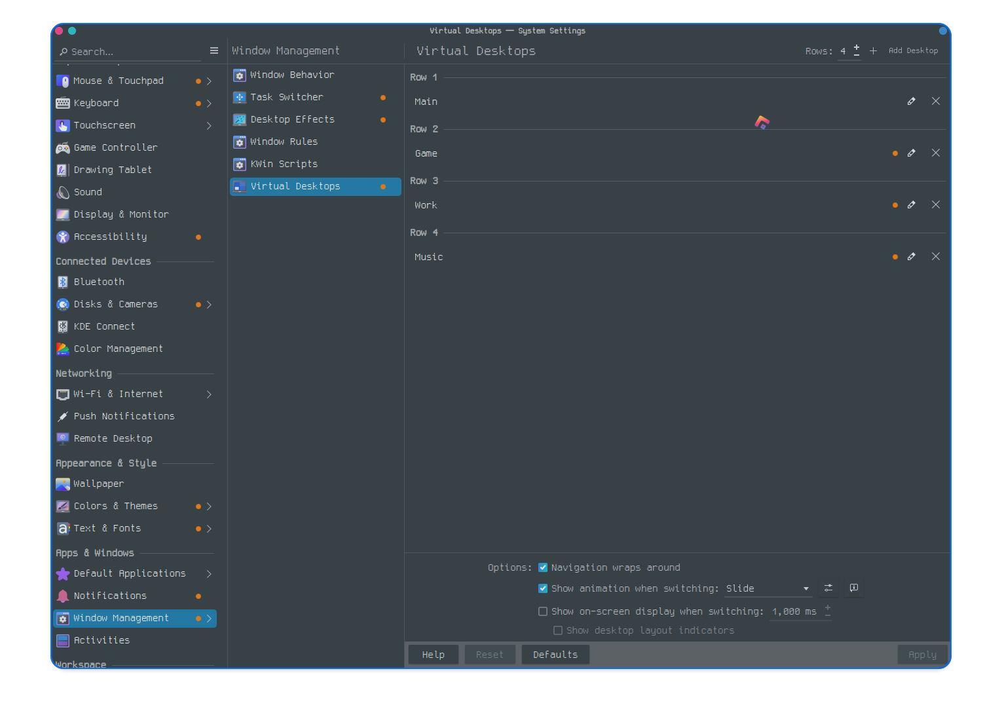Image resolution: width=1002 pixels, height=728 pixels.
Task: Enable Show on-screen display when switching
Action: click(x=543, y=611)
